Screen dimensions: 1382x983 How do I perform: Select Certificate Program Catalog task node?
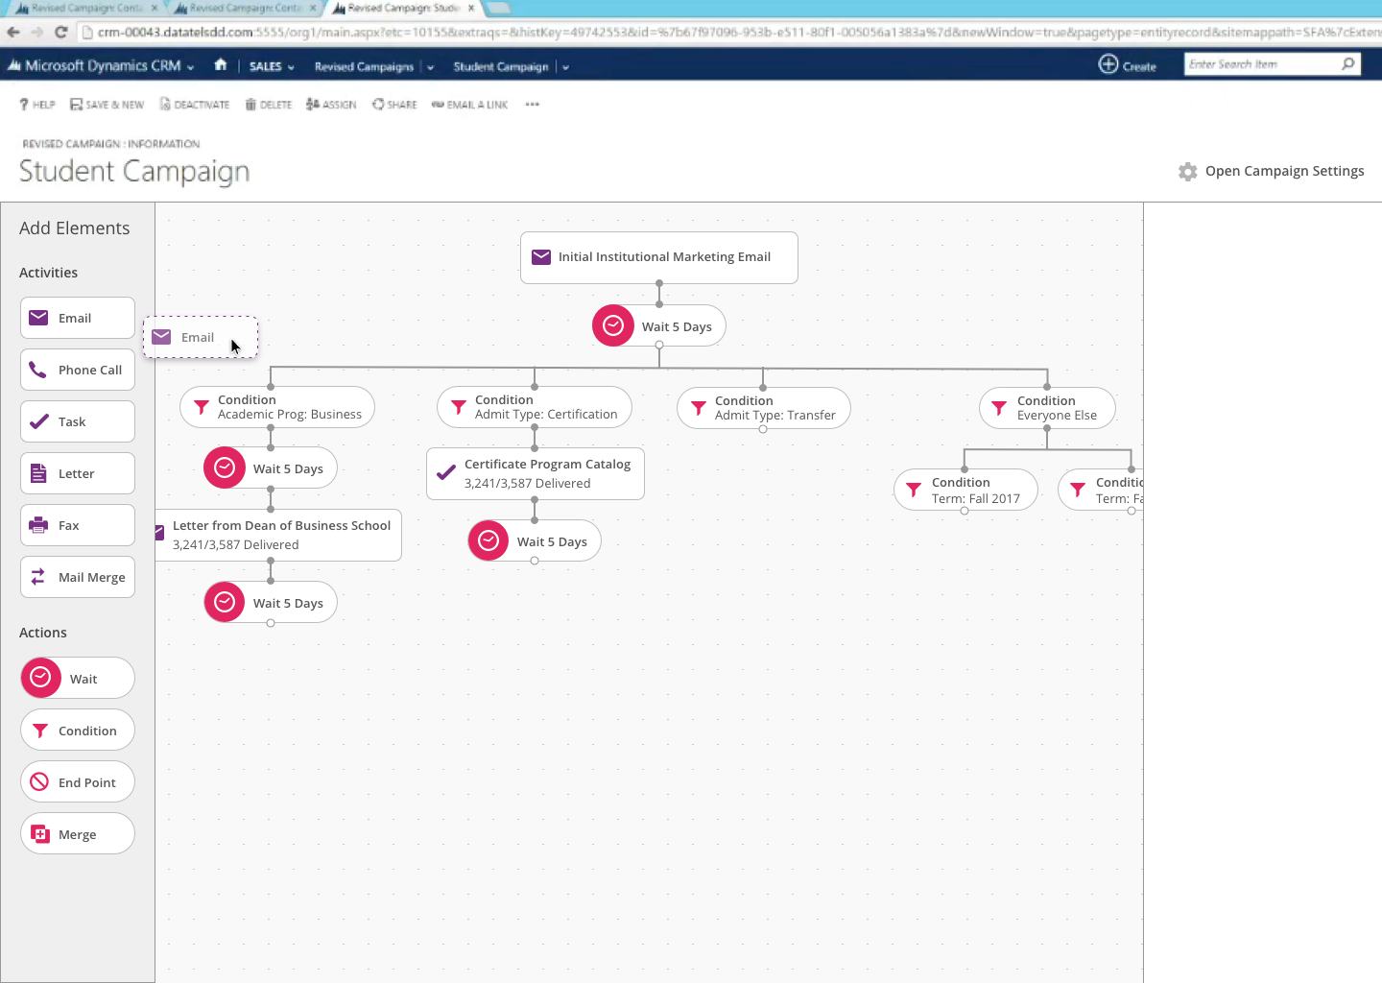[536, 473]
